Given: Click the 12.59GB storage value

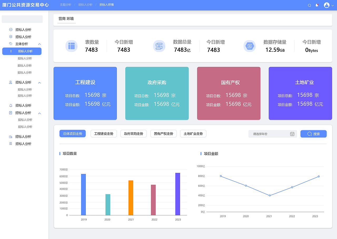Looking at the screenshot, I should click(275, 50).
